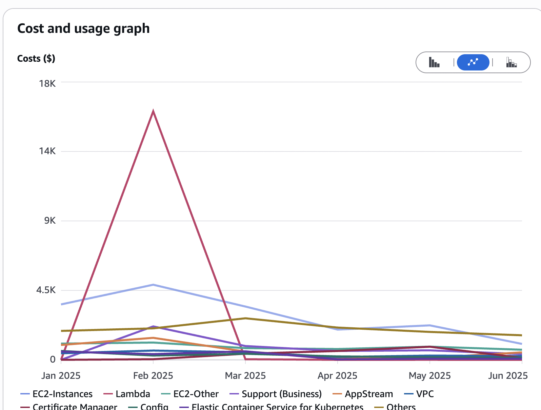Click the Apr 2025 x-axis label
Image resolution: width=541 pixels, height=410 pixels.
(x=337, y=376)
